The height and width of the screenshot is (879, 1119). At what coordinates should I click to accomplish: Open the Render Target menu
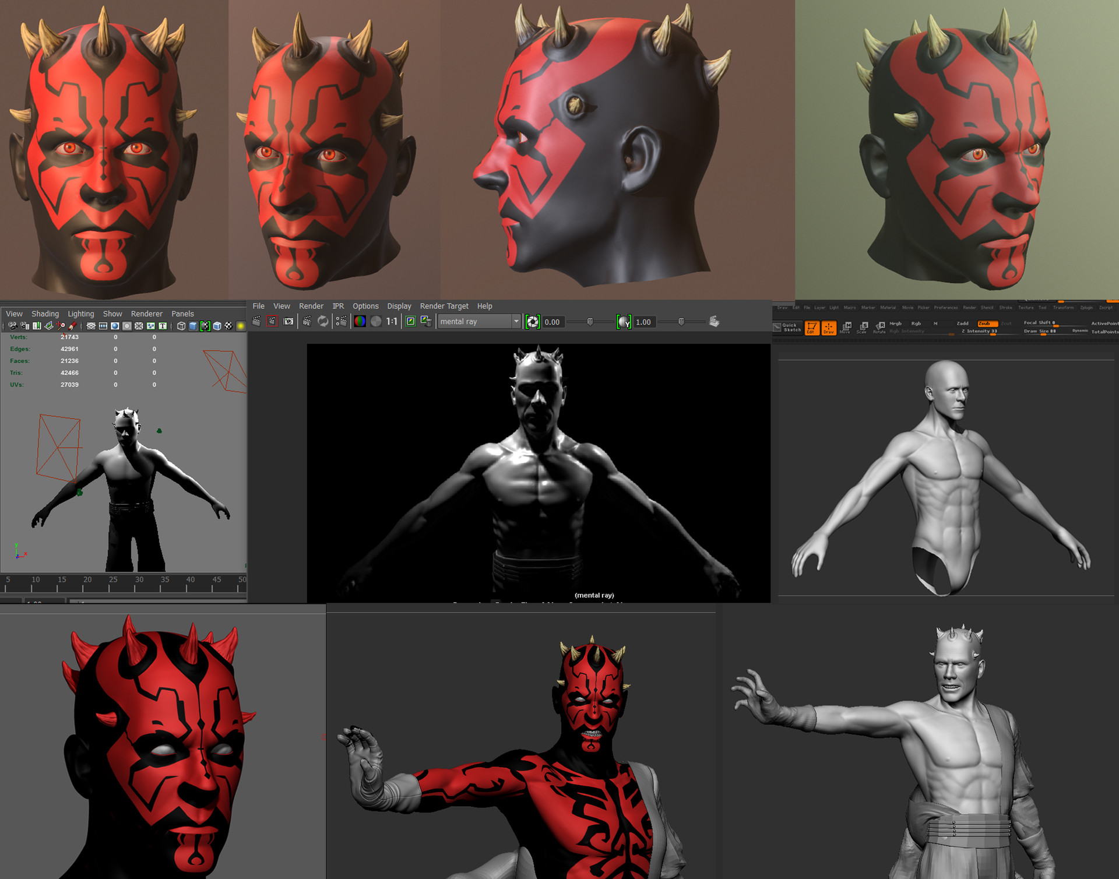point(444,306)
